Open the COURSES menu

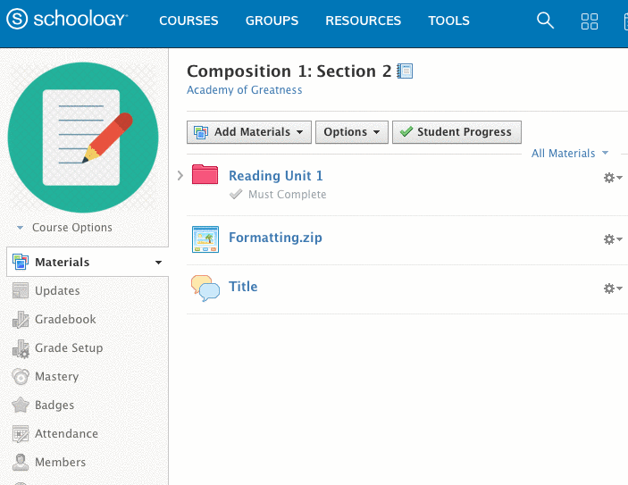(x=188, y=21)
